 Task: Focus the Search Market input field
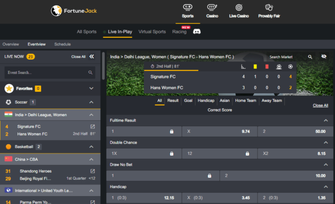287,57
